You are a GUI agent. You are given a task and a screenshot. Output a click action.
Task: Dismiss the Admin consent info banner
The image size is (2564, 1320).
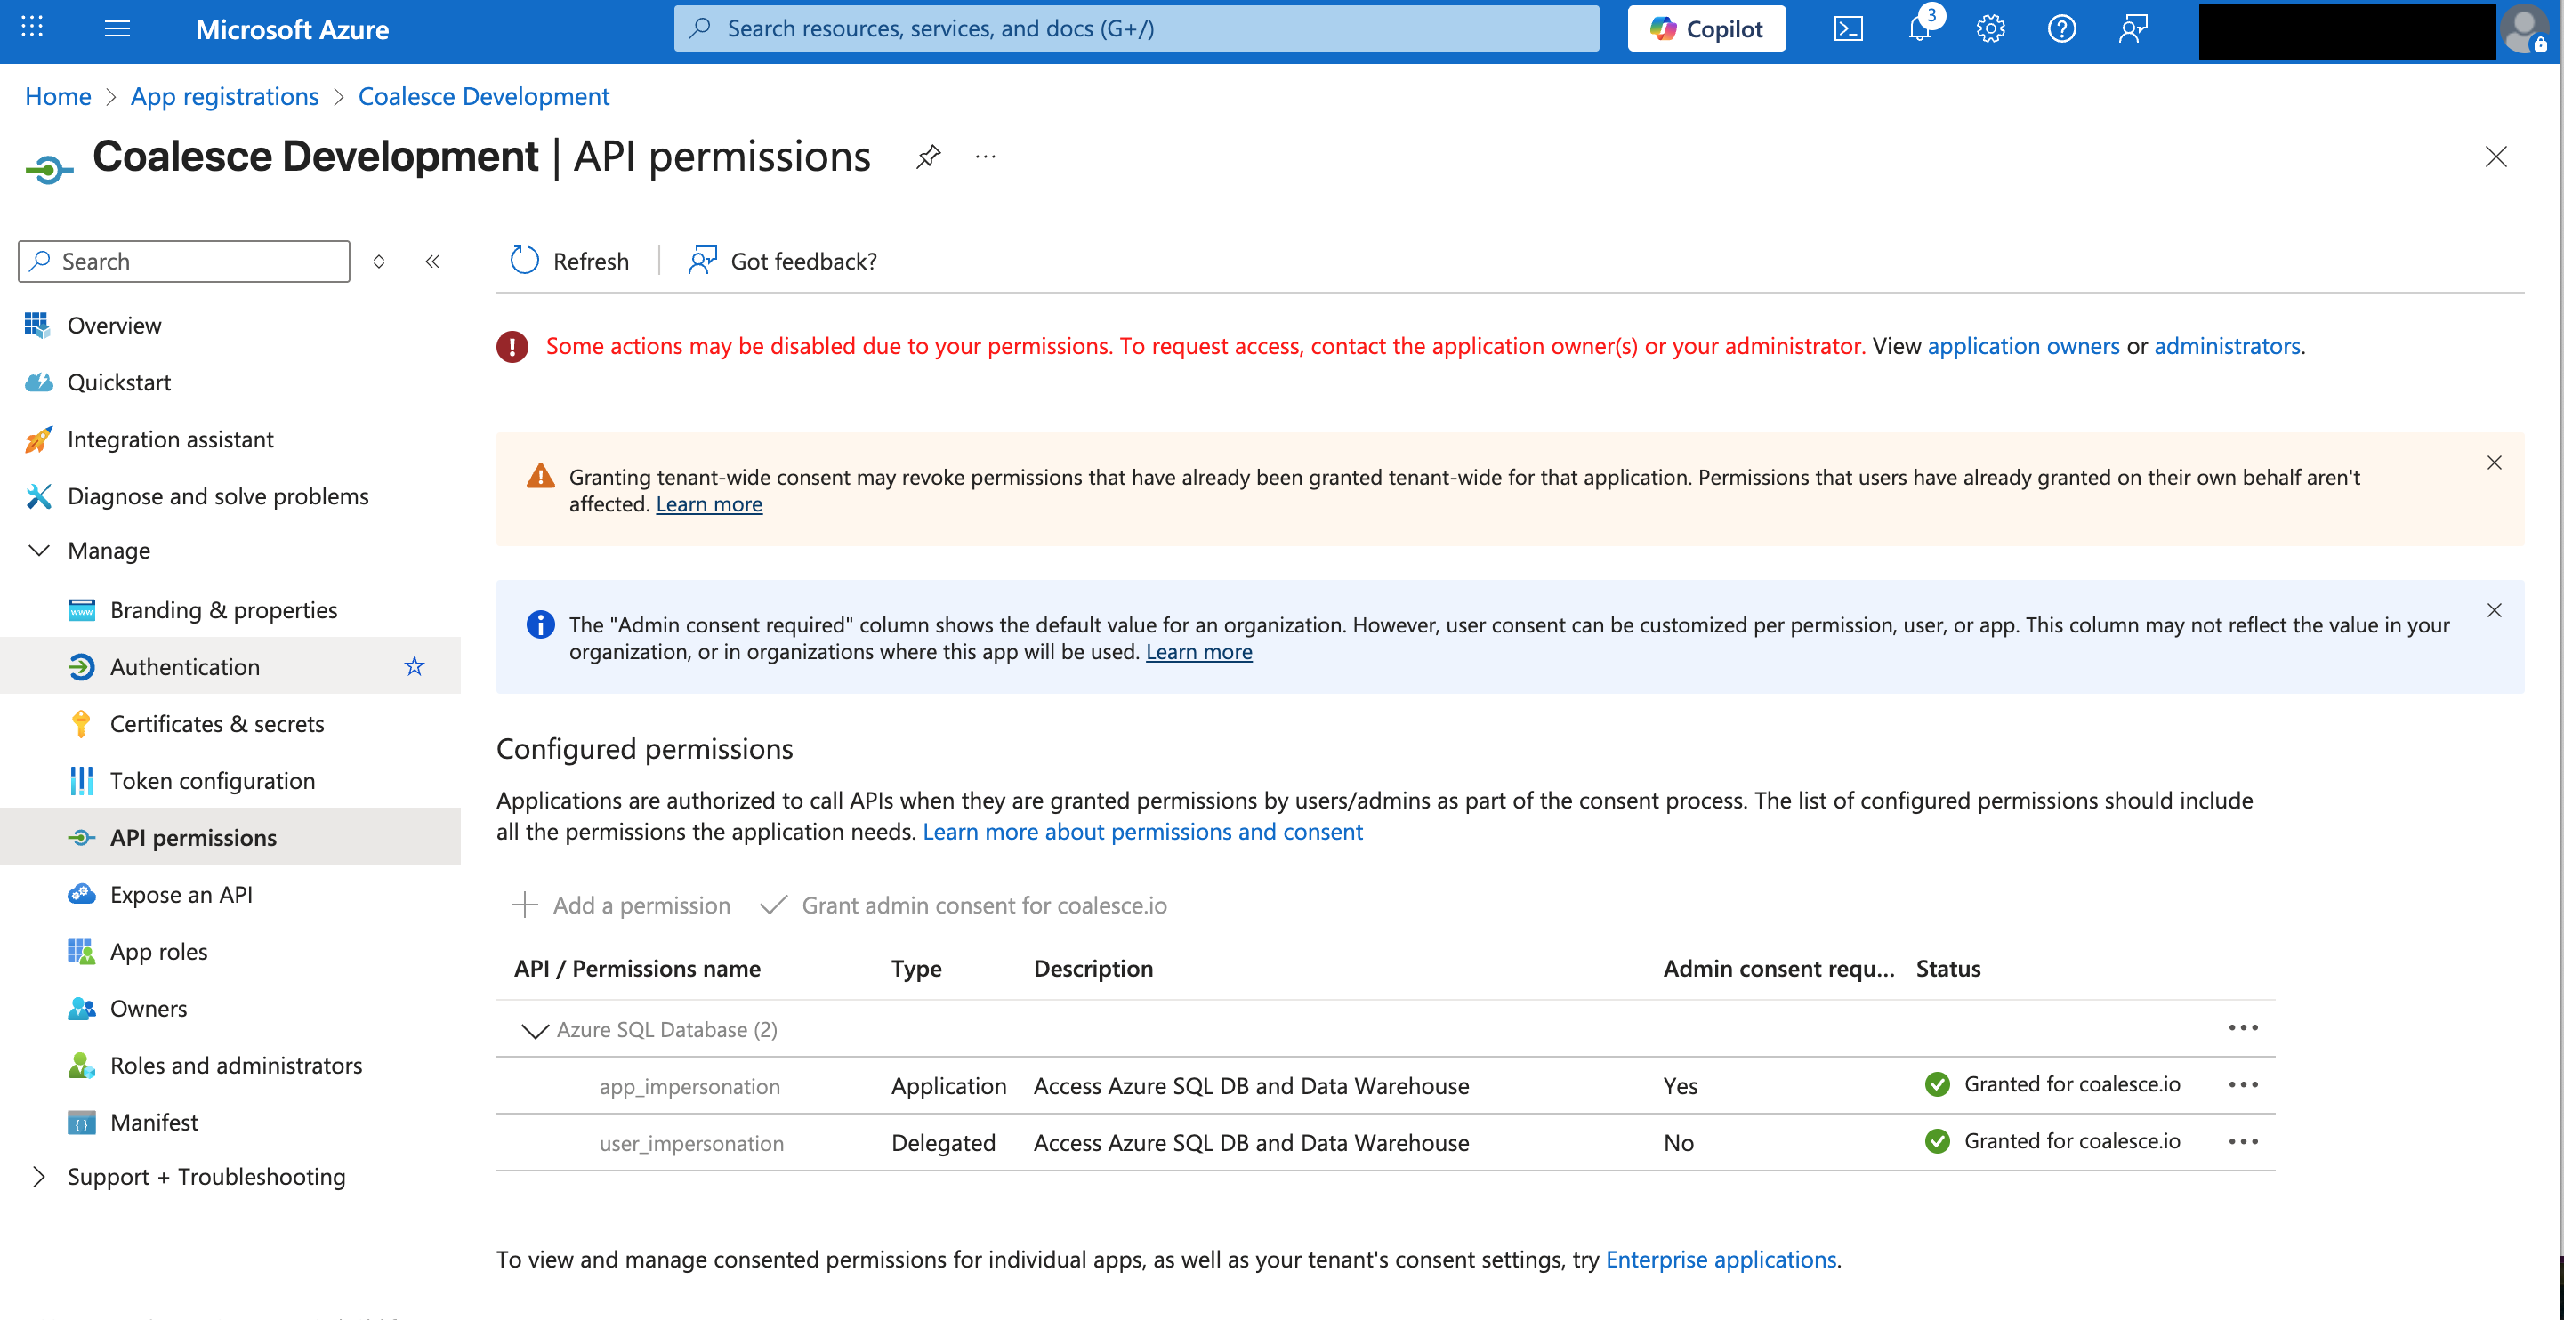point(2494,610)
